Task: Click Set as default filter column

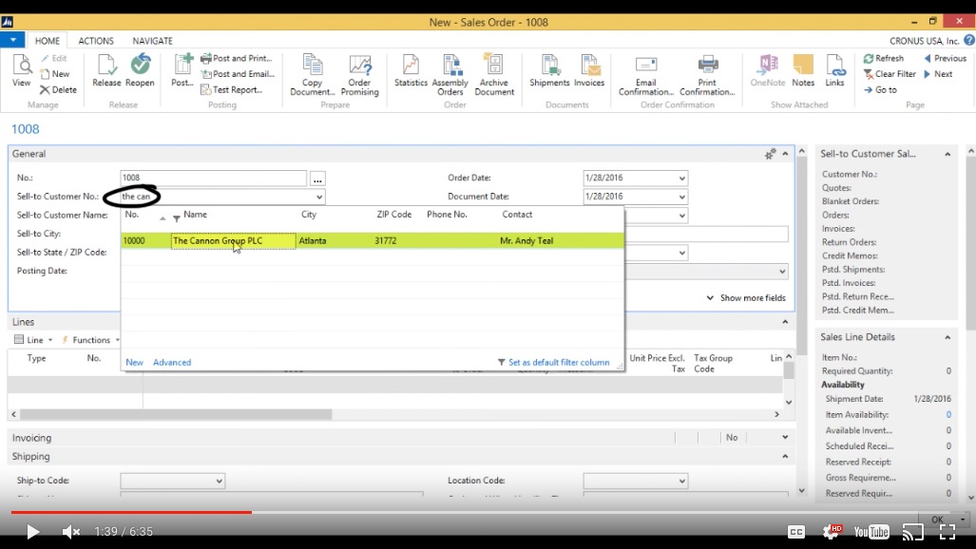Action: coord(553,362)
